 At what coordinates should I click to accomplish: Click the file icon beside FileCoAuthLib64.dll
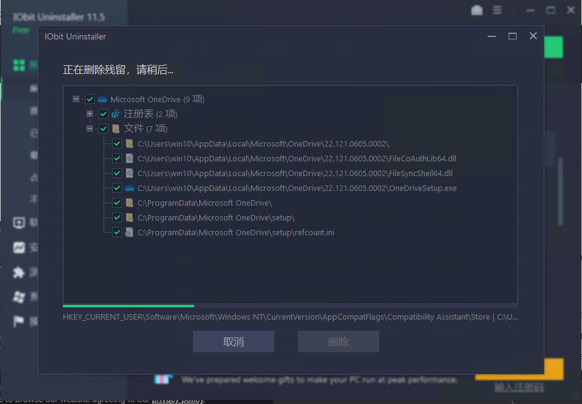click(129, 159)
